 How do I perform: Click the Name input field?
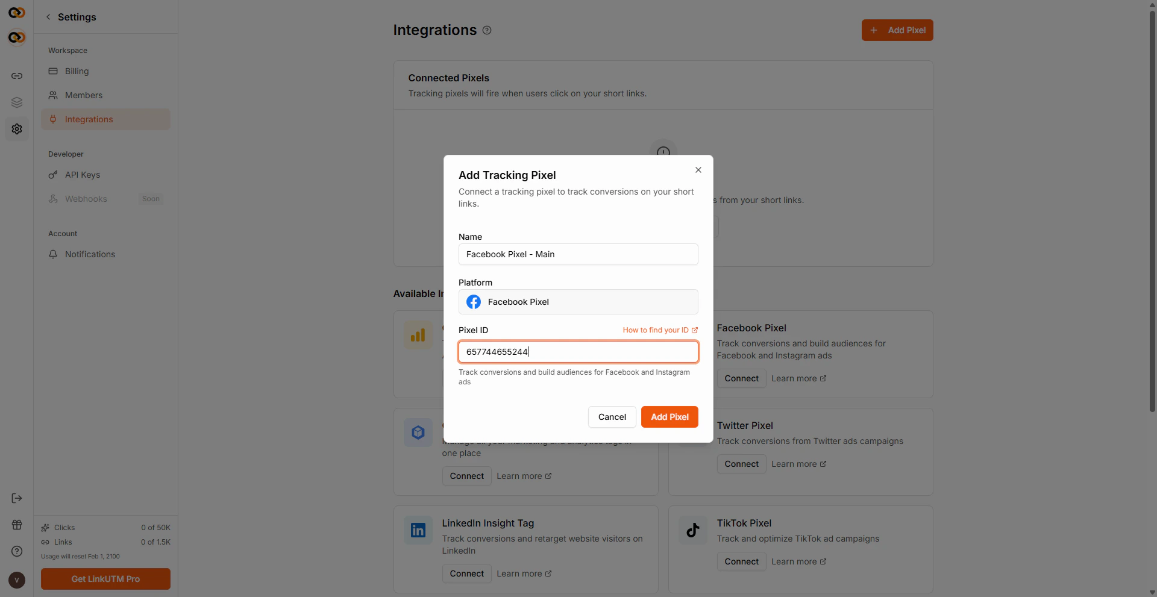click(578, 254)
